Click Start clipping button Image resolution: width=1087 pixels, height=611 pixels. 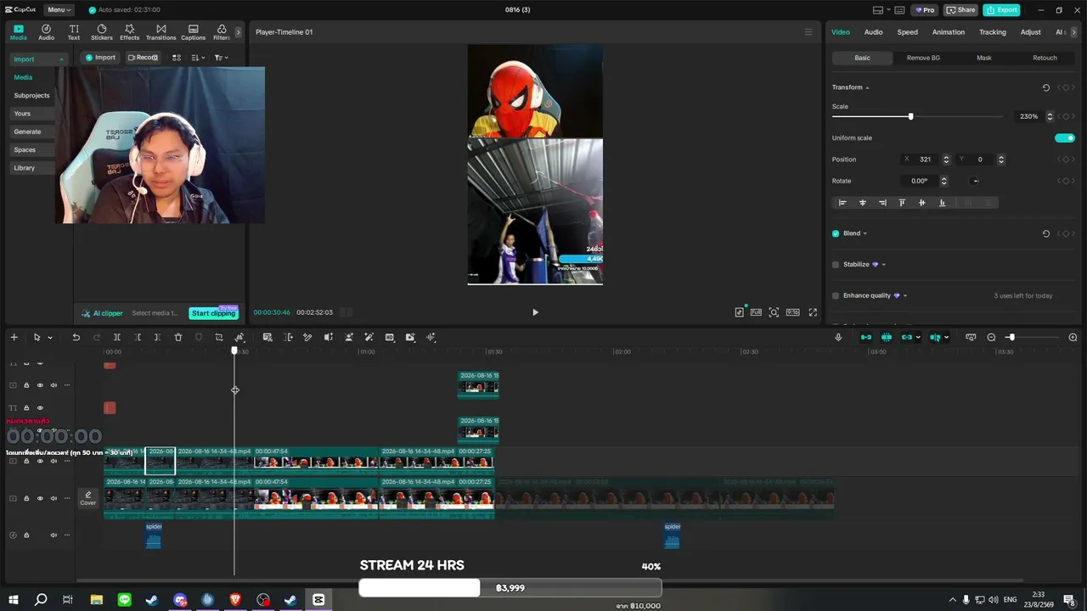tap(213, 313)
